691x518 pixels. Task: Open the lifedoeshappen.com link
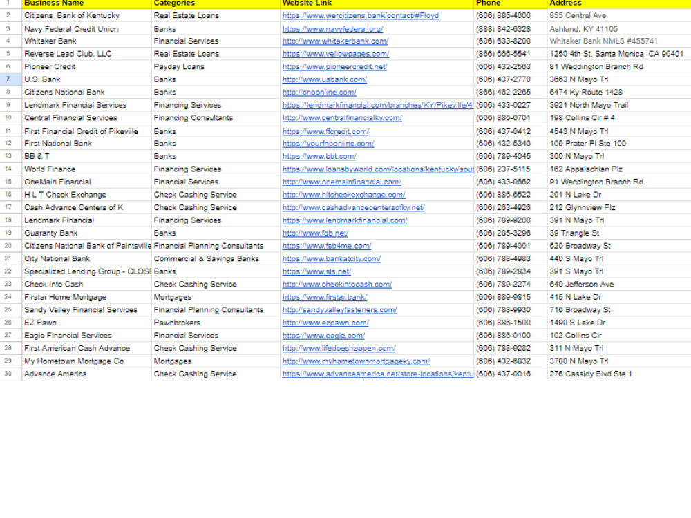coord(339,347)
